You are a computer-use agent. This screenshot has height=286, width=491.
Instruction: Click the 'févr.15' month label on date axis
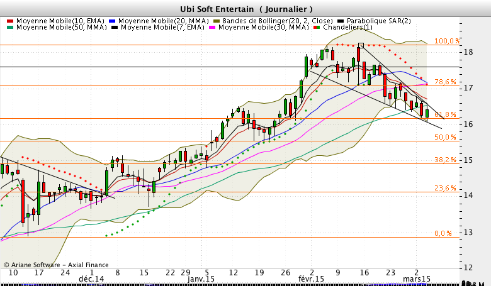pos(311,279)
